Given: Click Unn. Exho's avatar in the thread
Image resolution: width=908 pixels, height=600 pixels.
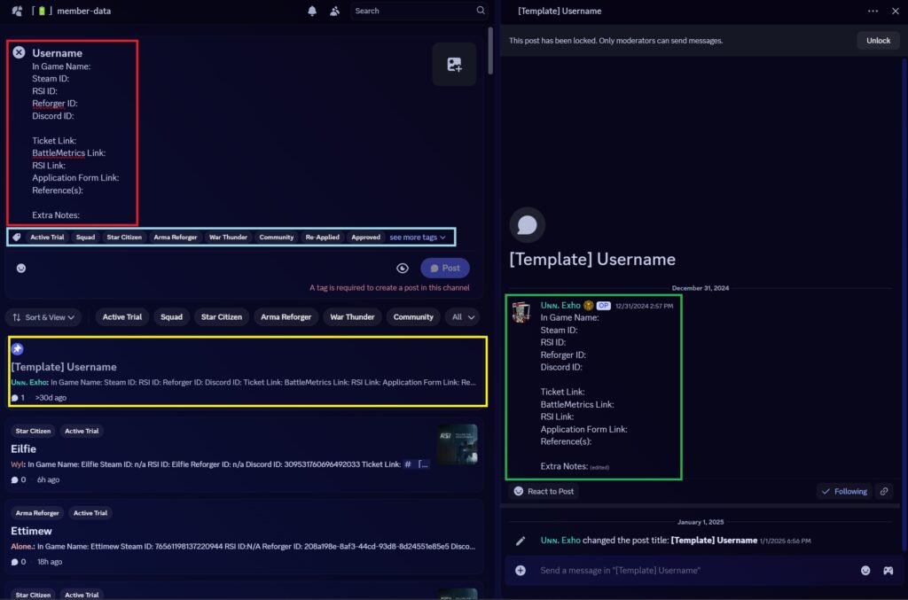Looking at the screenshot, I should tap(521, 312).
